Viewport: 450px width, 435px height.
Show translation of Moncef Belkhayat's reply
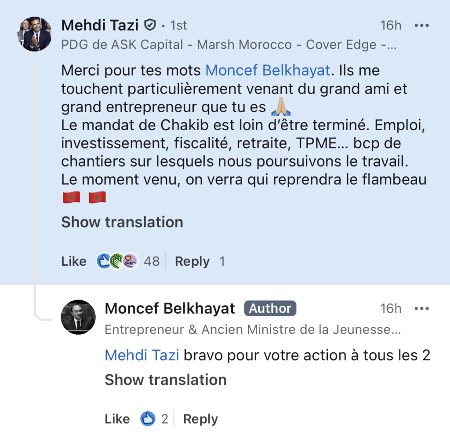165,380
